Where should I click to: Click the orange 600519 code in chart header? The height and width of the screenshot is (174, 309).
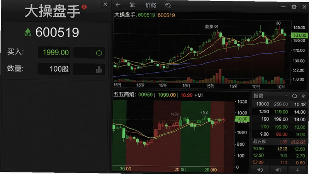click(166, 15)
